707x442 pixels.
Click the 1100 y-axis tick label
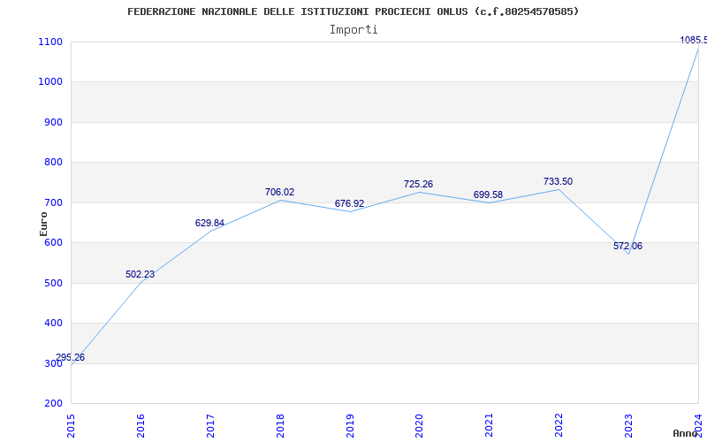(50, 42)
